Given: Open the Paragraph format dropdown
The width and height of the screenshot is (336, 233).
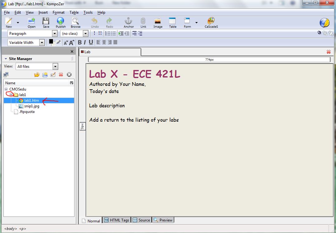Looking at the screenshot, I should tap(55, 34).
